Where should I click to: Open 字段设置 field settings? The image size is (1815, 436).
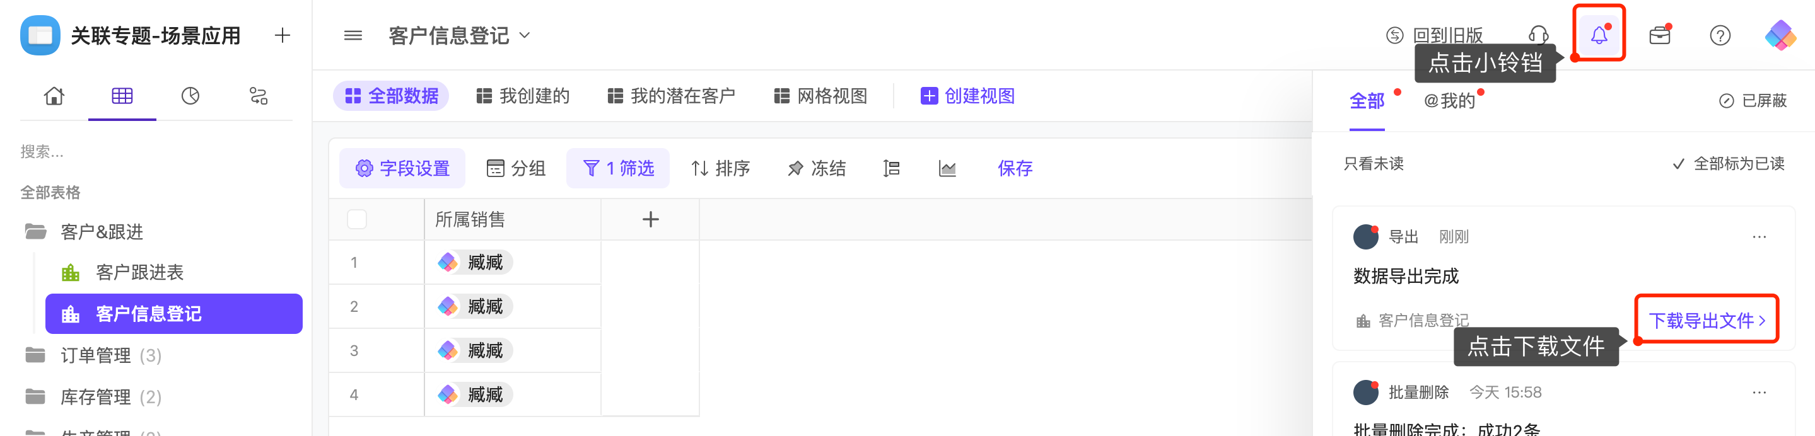[x=402, y=168]
